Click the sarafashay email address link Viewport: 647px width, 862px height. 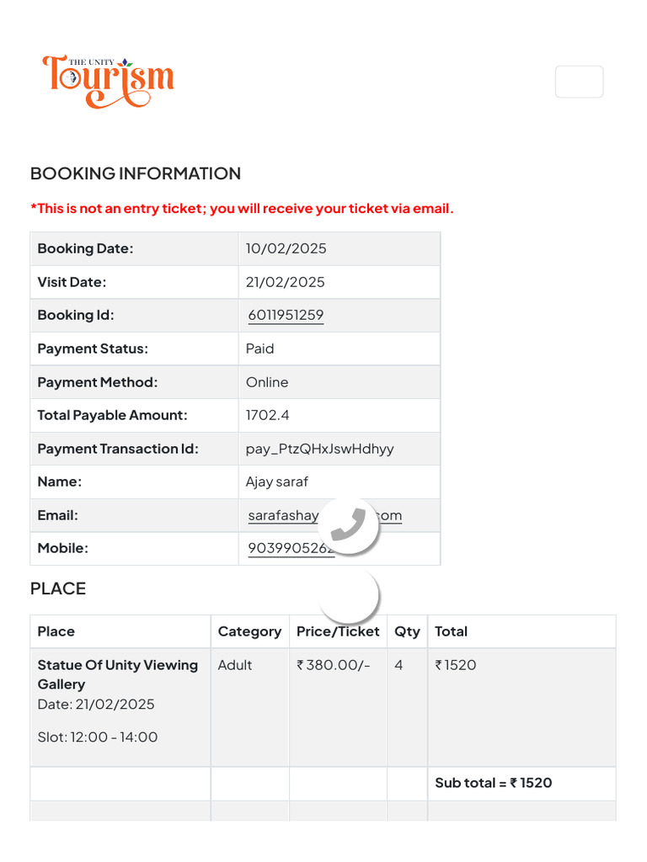click(x=324, y=516)
